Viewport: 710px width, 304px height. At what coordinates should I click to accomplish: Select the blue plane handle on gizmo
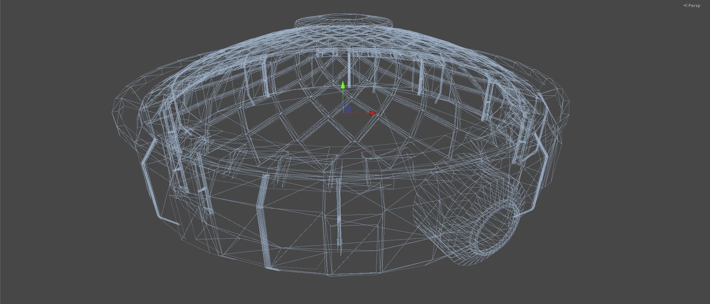pos(347,109)
